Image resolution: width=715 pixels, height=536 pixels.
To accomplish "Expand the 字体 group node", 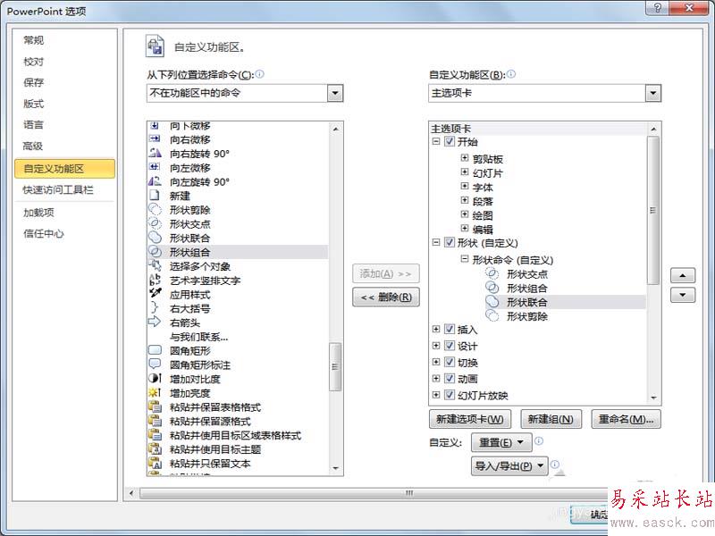I will [x=464, y=186].
